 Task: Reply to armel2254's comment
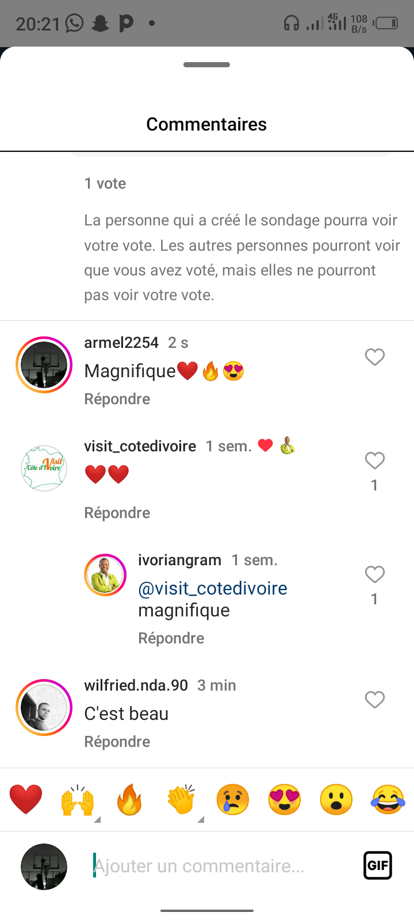click(117, 399)
